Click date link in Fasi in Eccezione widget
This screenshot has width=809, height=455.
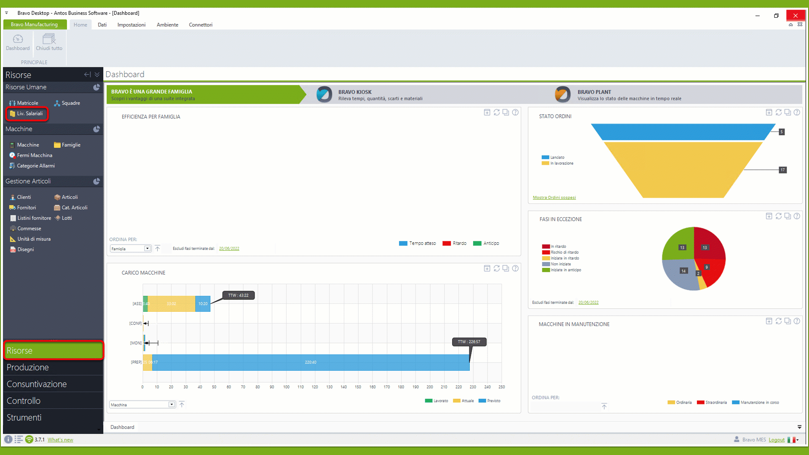(588, 302)
